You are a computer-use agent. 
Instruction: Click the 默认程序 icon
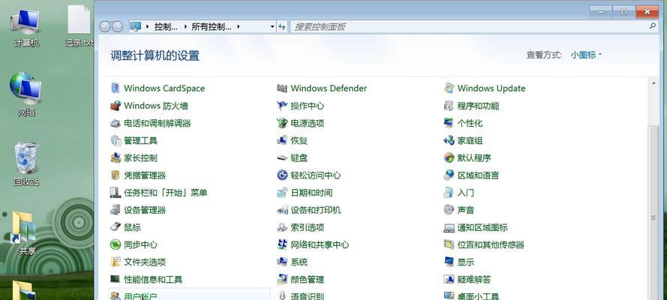coord(449,158)
